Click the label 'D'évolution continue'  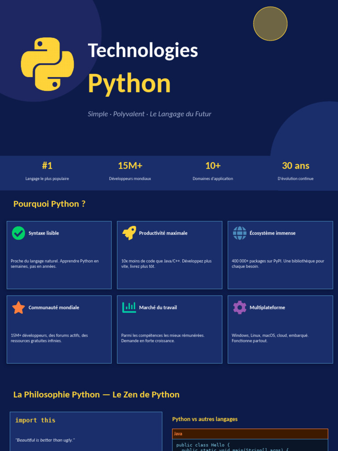[x=295, y=179]
